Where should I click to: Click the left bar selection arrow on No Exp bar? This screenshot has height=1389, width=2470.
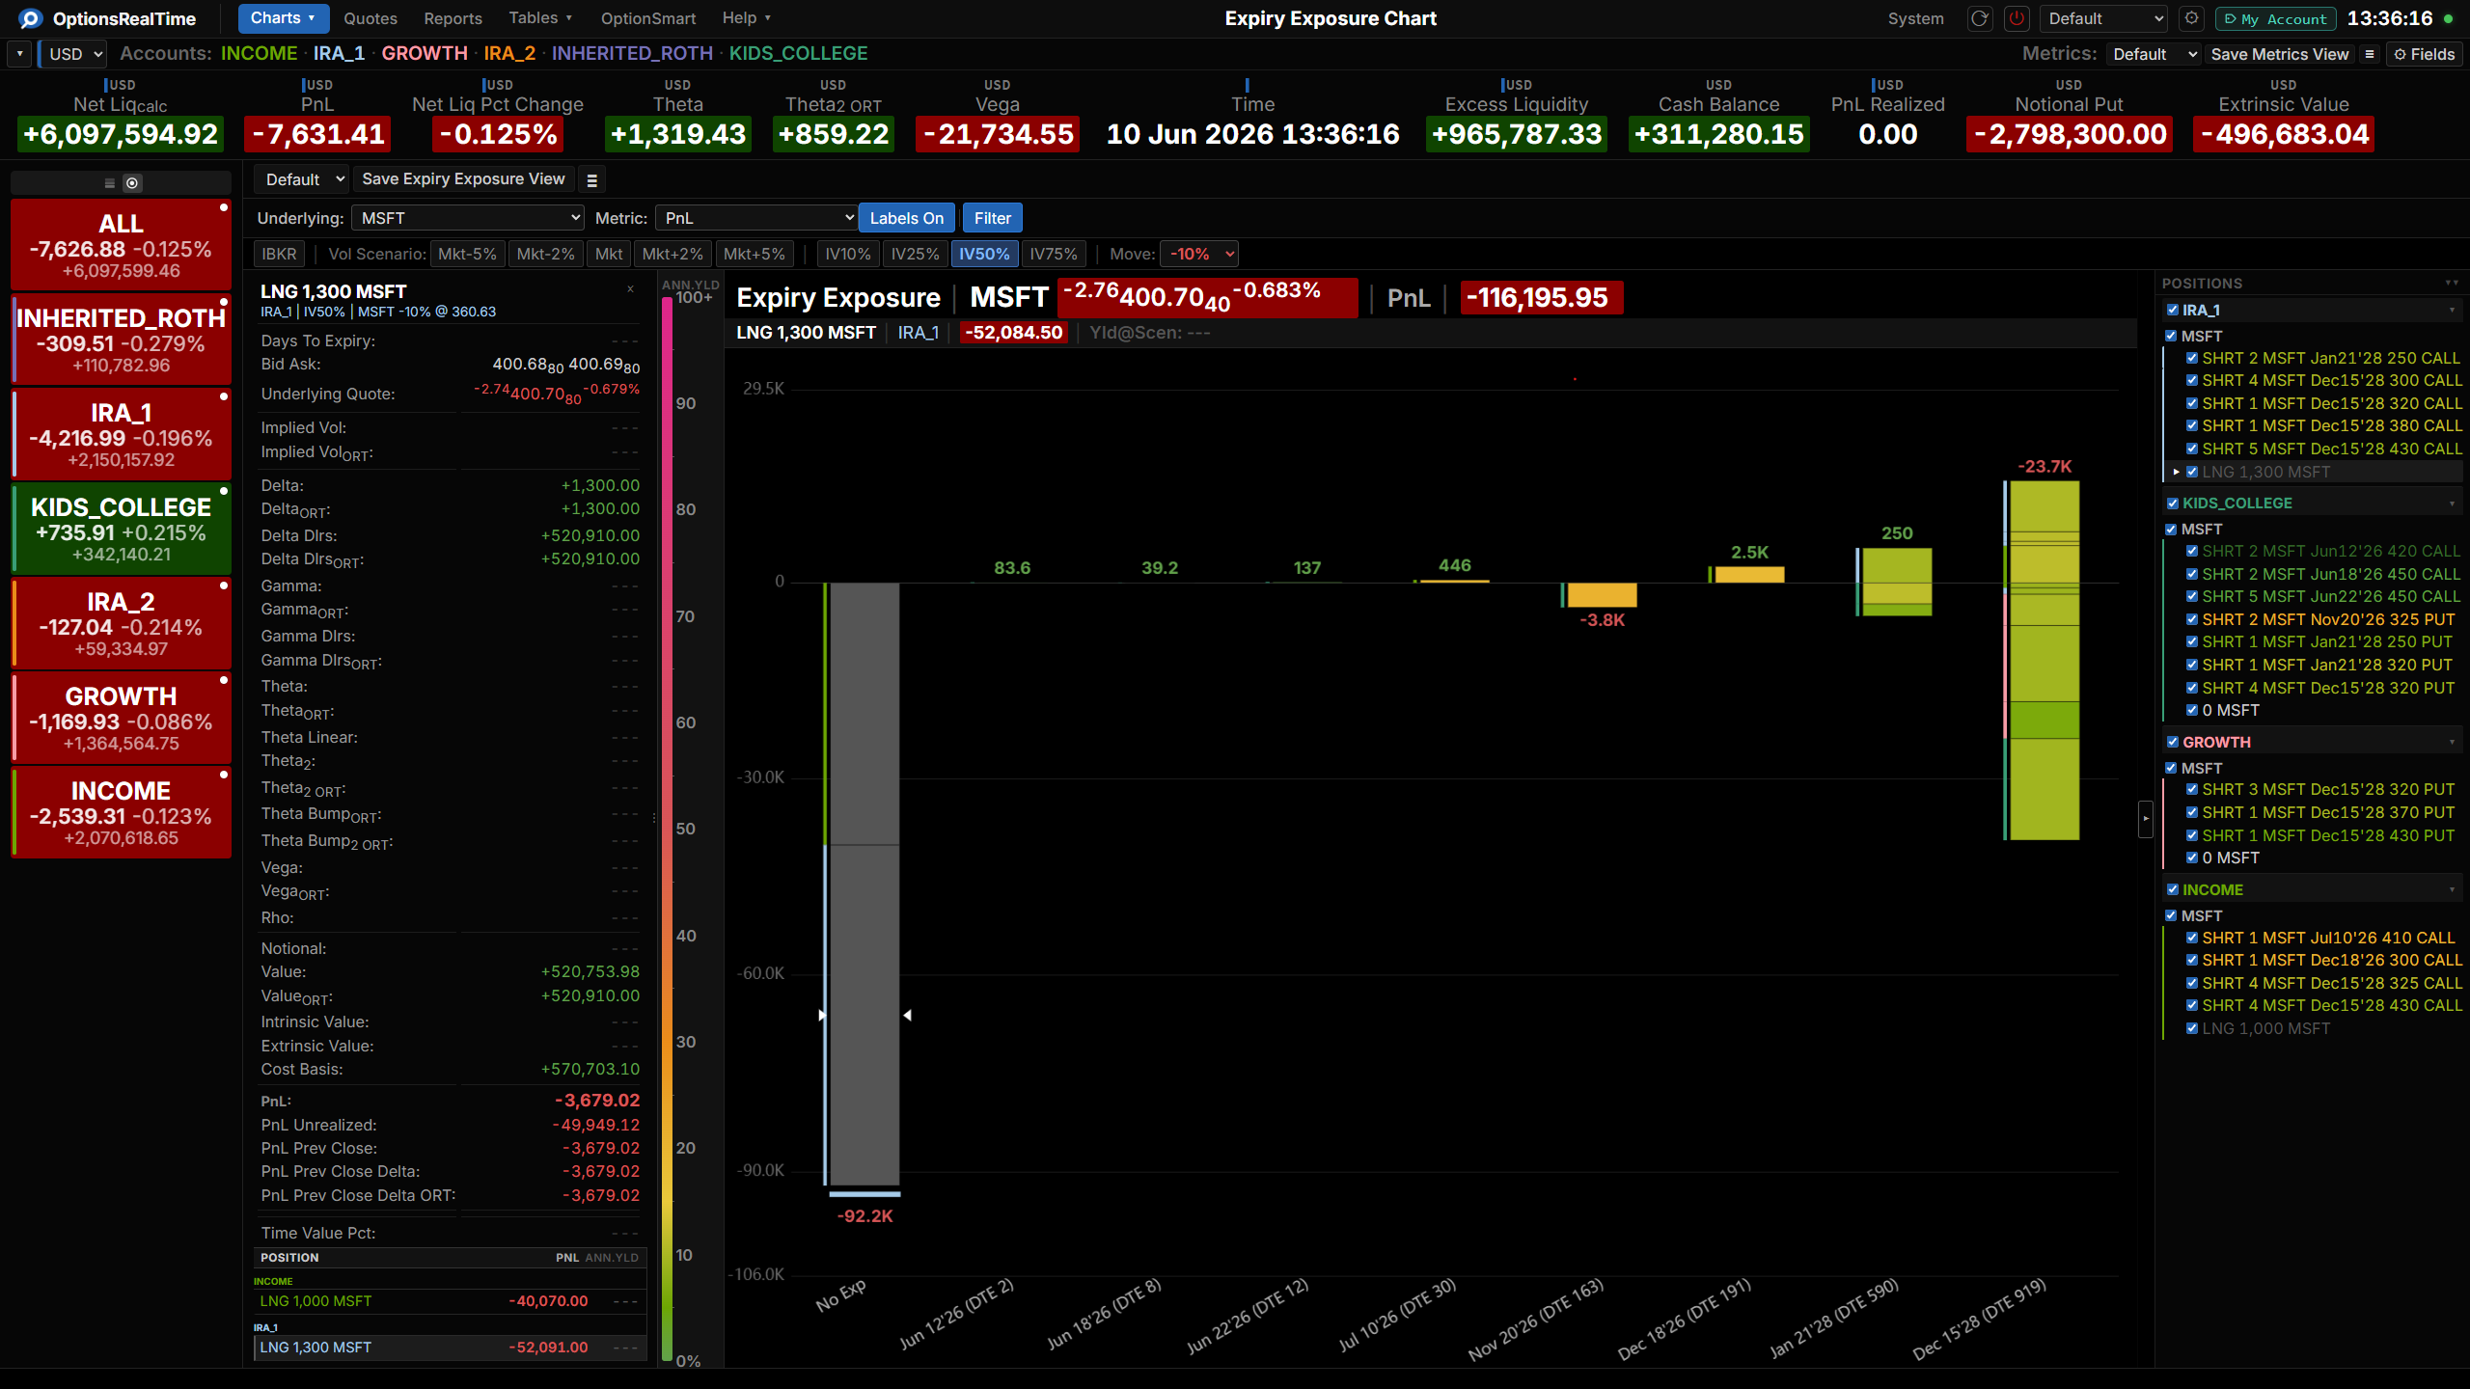click(822, 1015)
